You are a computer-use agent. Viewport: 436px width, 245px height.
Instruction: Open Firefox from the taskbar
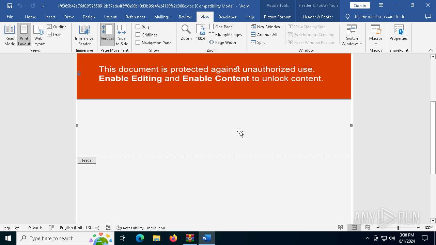[x=173, y=238]
